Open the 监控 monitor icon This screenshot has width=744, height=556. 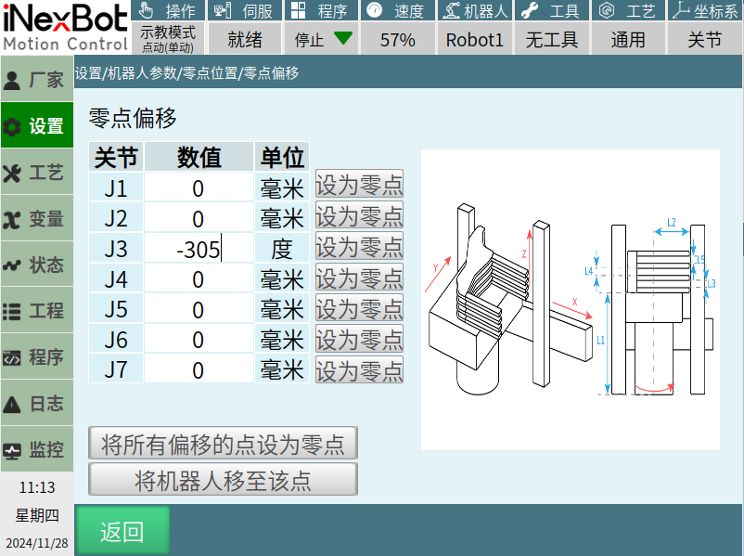pos(13,451)
